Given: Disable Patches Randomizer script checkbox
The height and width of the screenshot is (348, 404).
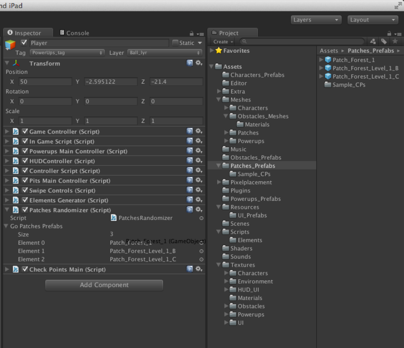Looking at the screenshot, I should click(x=25, y=210).
